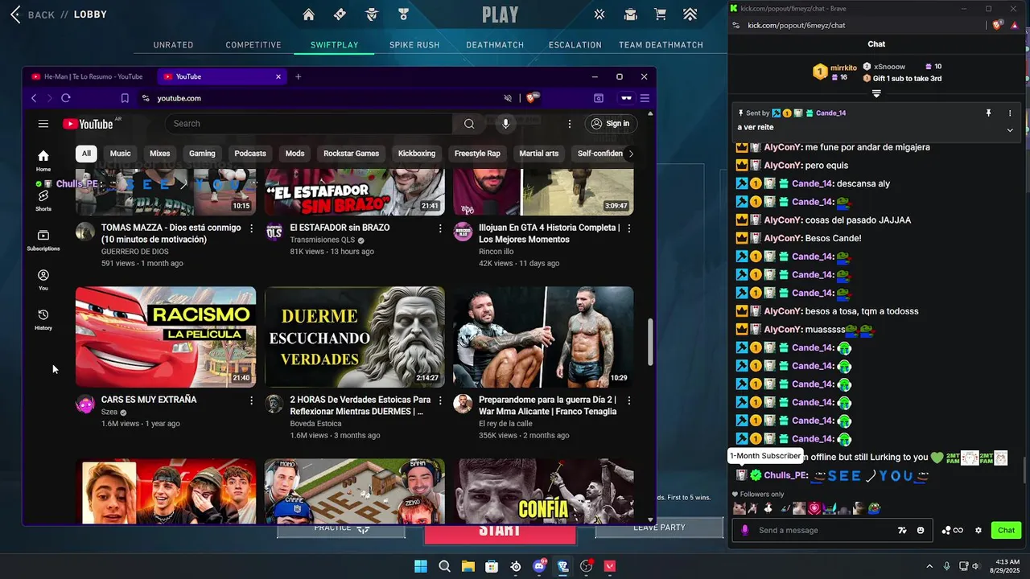This screenshot has width=1030, height=579.
Task: Click the Send a message chat field
Action: pos(826,530)
